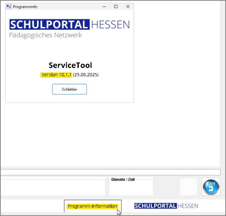
Task: Close the Programminfo dialog window
Action: pos(128,6)
